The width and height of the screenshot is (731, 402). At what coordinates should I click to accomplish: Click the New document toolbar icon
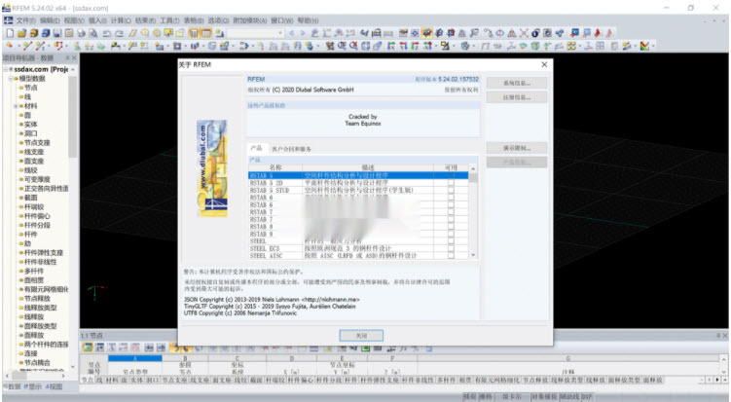pos(8,32)
